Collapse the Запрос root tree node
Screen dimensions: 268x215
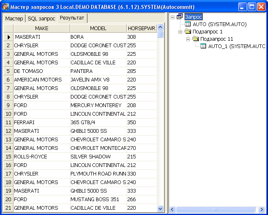point(173,17)
